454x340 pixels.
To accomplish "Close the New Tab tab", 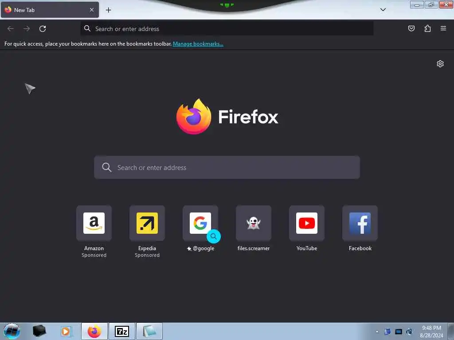I will tap(92, 10).
